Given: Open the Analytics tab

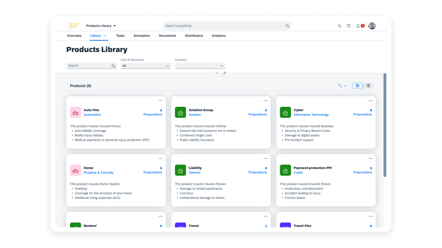Looking at the screenshot, I should coord(219,36).
